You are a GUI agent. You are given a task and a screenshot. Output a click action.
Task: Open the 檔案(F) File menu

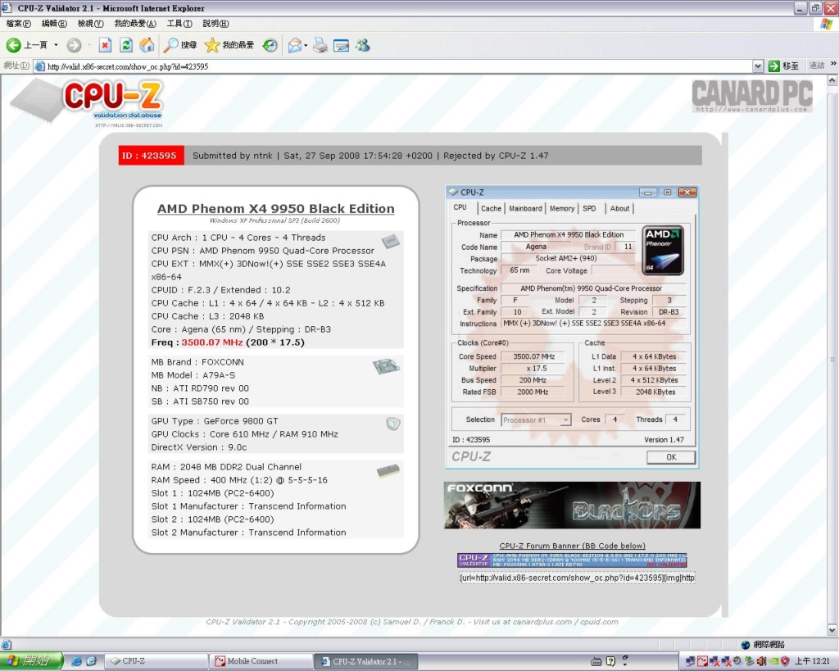19,24
